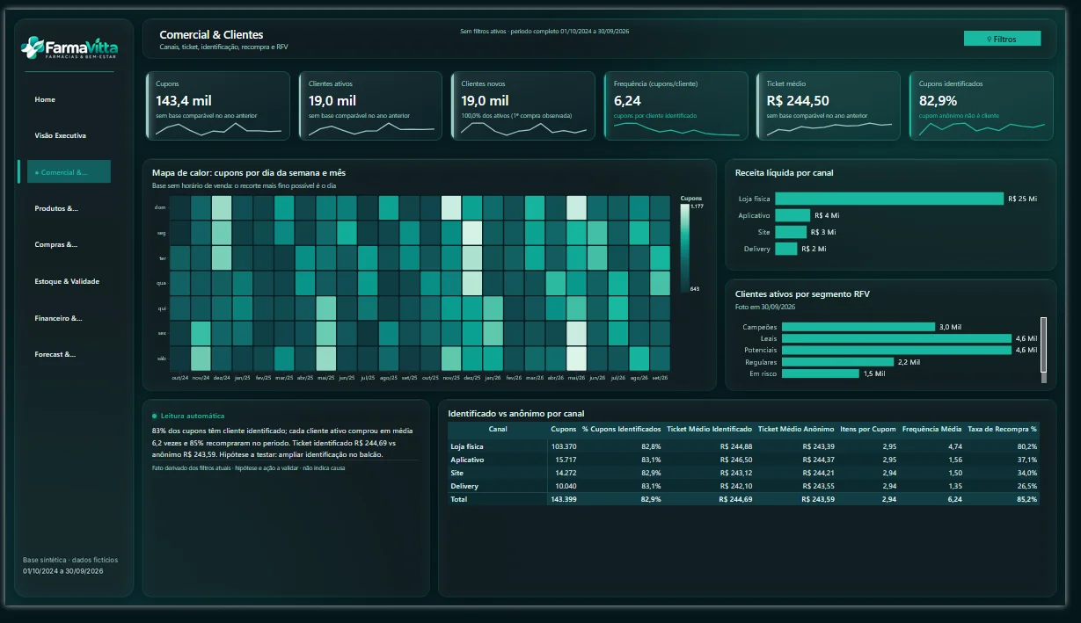This screenshot has width=1081, height=623.
Task: Select the sáb heatmap cell for mai/26
Action: click(x=576, y=359)
